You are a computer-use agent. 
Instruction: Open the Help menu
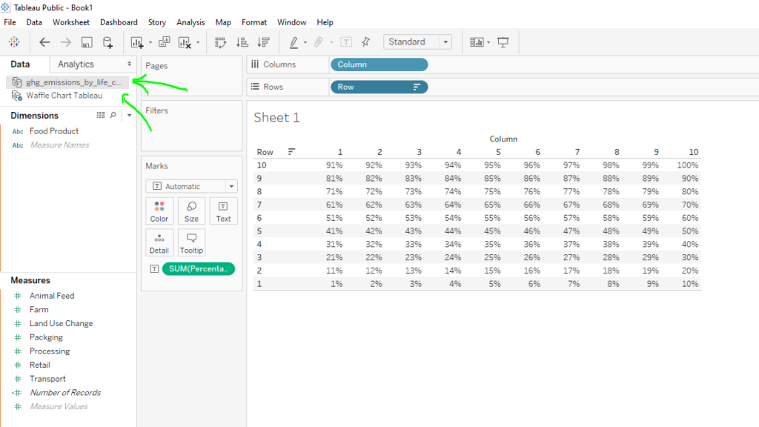click(x=325, y=22)
